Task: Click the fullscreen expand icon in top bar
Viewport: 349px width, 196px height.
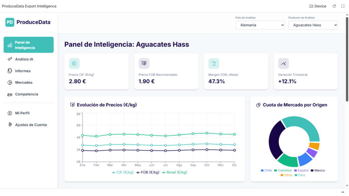Action: [343, 6]
